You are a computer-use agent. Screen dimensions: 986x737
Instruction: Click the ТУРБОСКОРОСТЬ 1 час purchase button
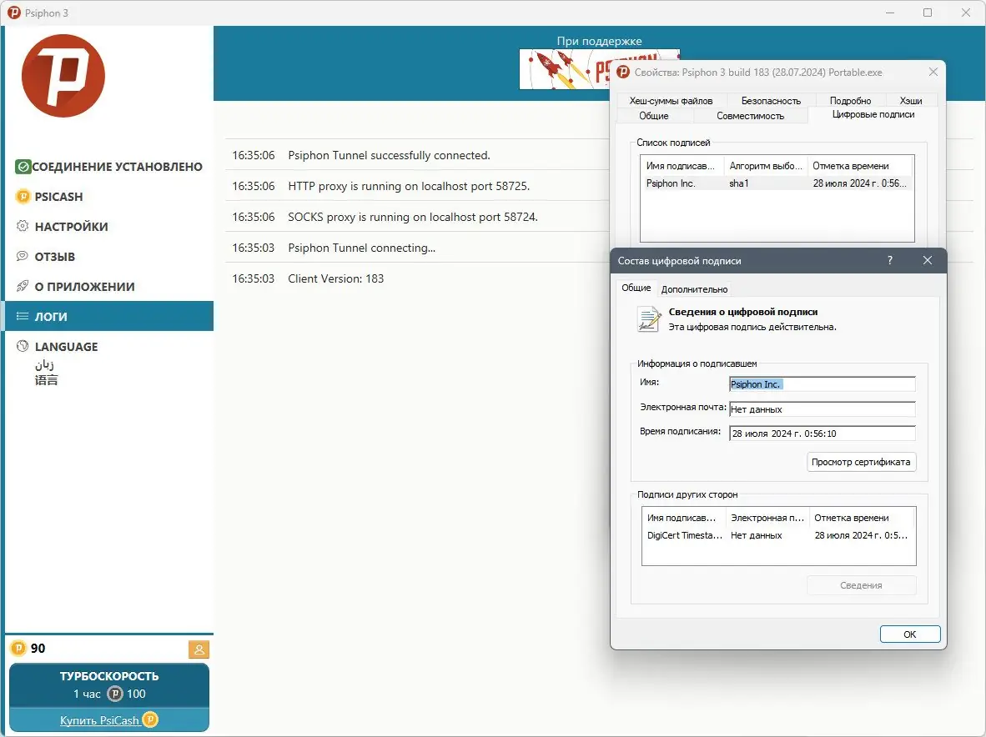coord(109,684)
